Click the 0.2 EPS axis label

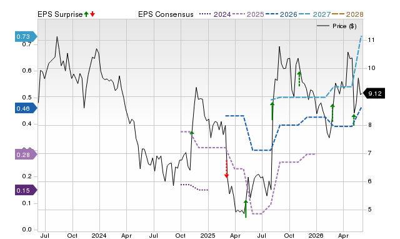point(27,176)
